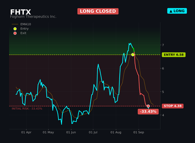The image size is (195, 143).
Task: Click the red Exit legend dot
Action: click(15, 33)
